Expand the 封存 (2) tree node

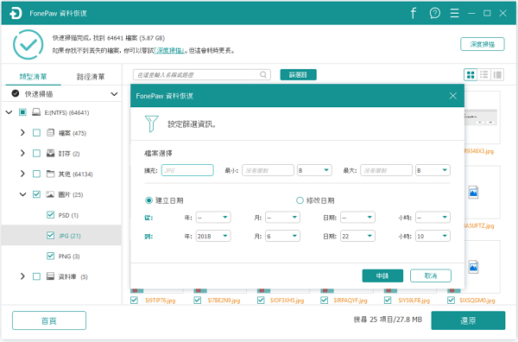pyautogui.click(x=22, y=154)
